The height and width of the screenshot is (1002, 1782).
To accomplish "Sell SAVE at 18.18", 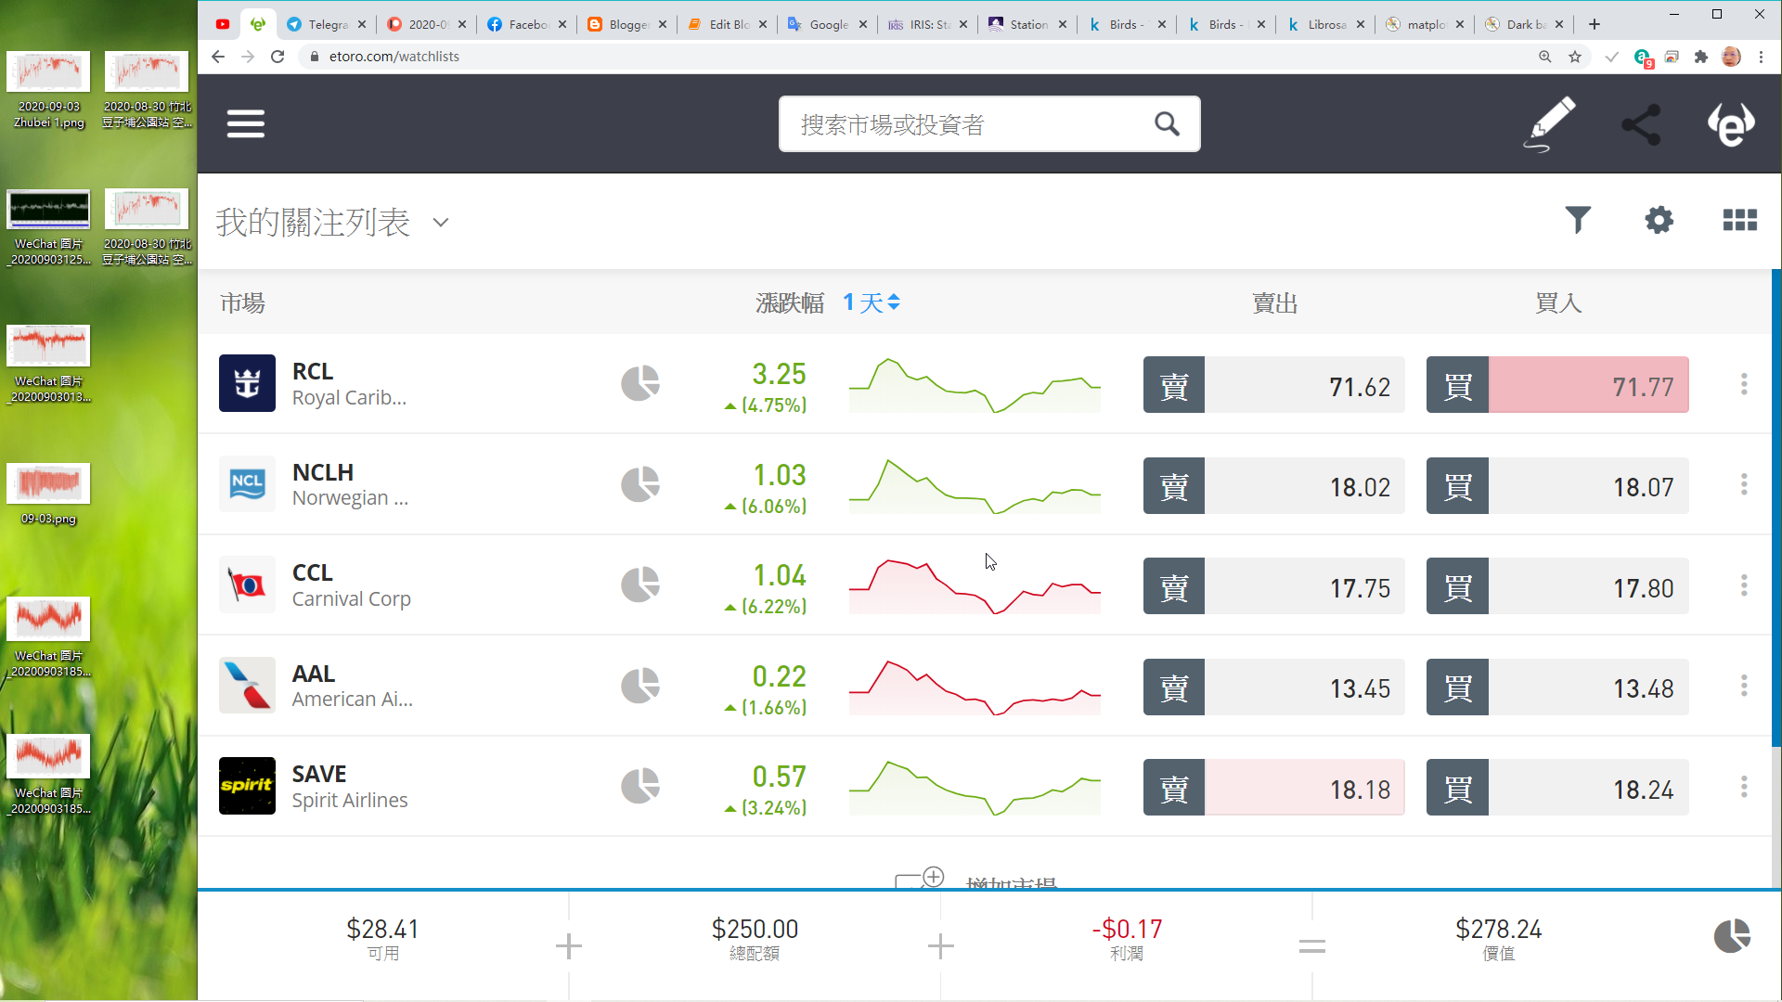I will pyautogui.click(x=1273, y=787).
